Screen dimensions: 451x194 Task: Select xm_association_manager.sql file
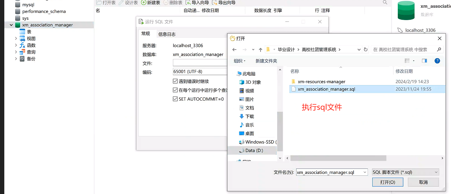(367, 89)
